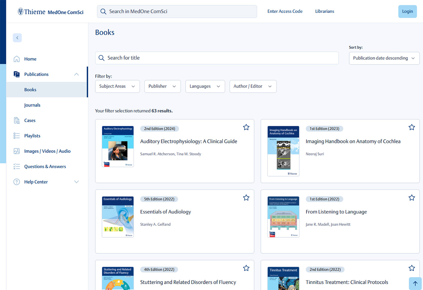The image size is (423, 290).
Task: Select the Home icon in the sidebar
Action: [17, 59]
